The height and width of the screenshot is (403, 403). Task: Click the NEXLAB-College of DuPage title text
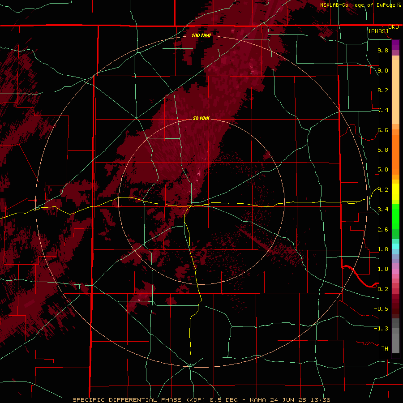point(357,5)
